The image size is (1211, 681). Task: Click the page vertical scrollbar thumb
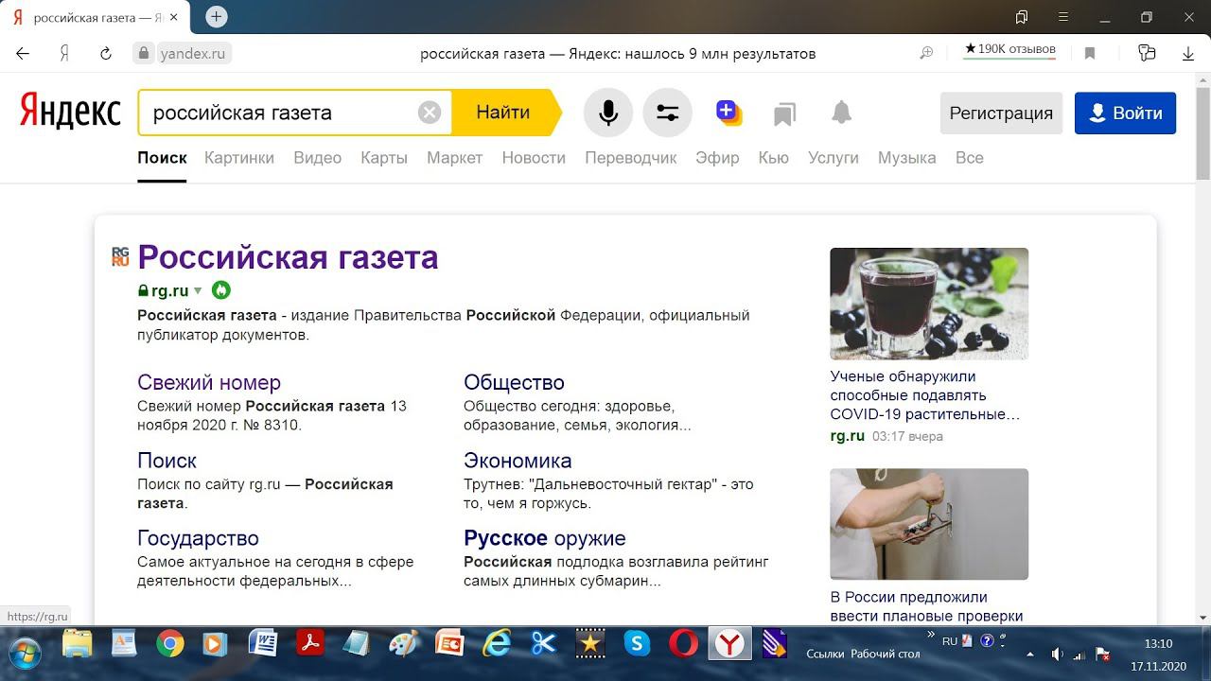coord(1202,132)
